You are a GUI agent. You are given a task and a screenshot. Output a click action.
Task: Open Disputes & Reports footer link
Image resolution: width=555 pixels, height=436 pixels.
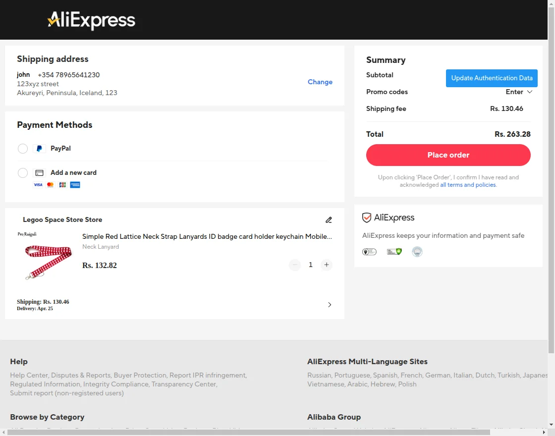pos(81,375)
